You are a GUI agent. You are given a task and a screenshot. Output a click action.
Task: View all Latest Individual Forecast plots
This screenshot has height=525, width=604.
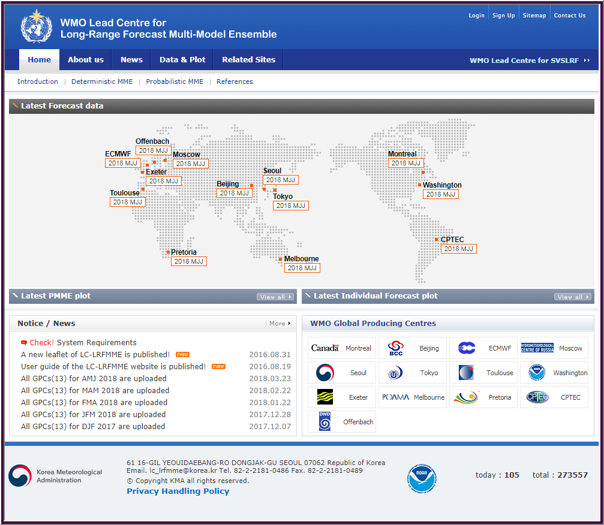coord(572,295)
